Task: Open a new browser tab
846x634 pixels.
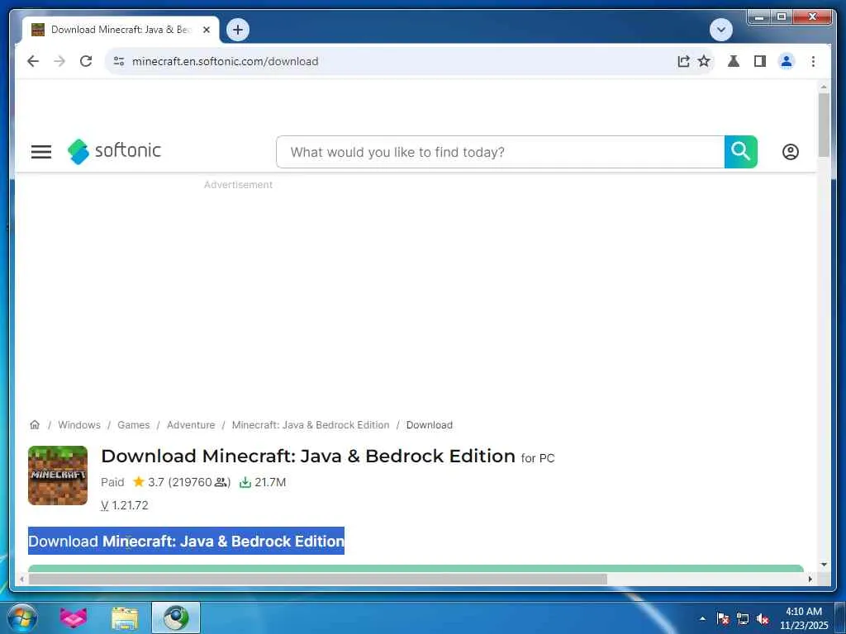Action: [x=238, y=30]
